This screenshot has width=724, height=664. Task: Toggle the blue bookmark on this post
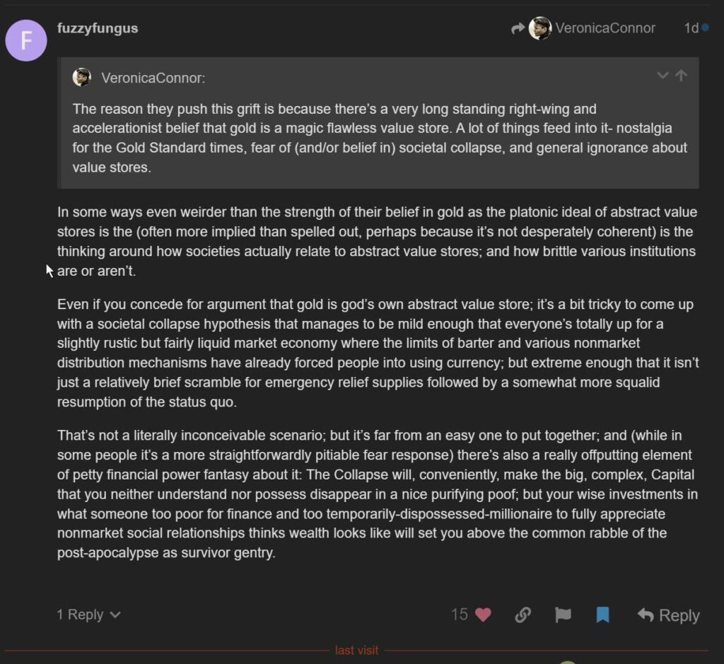click(602, 615)
